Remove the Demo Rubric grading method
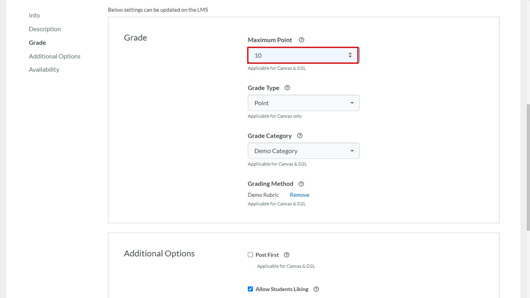This screenshot has width=530, height=298. (x=299, y=195)
